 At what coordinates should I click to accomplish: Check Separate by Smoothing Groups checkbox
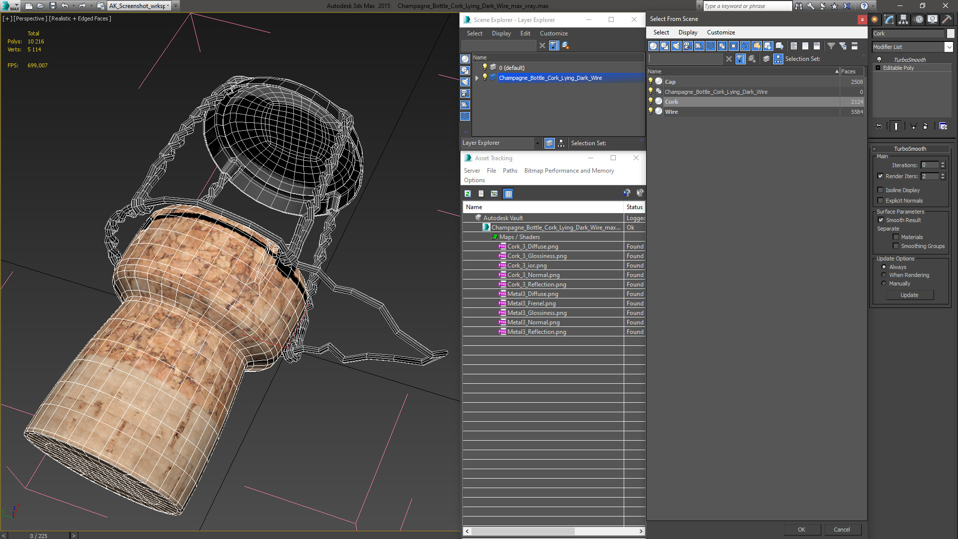pos(896,246)
